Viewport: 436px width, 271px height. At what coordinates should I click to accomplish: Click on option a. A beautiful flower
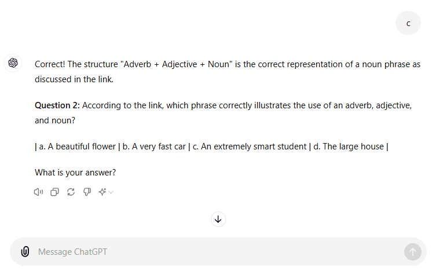(78, 147)
